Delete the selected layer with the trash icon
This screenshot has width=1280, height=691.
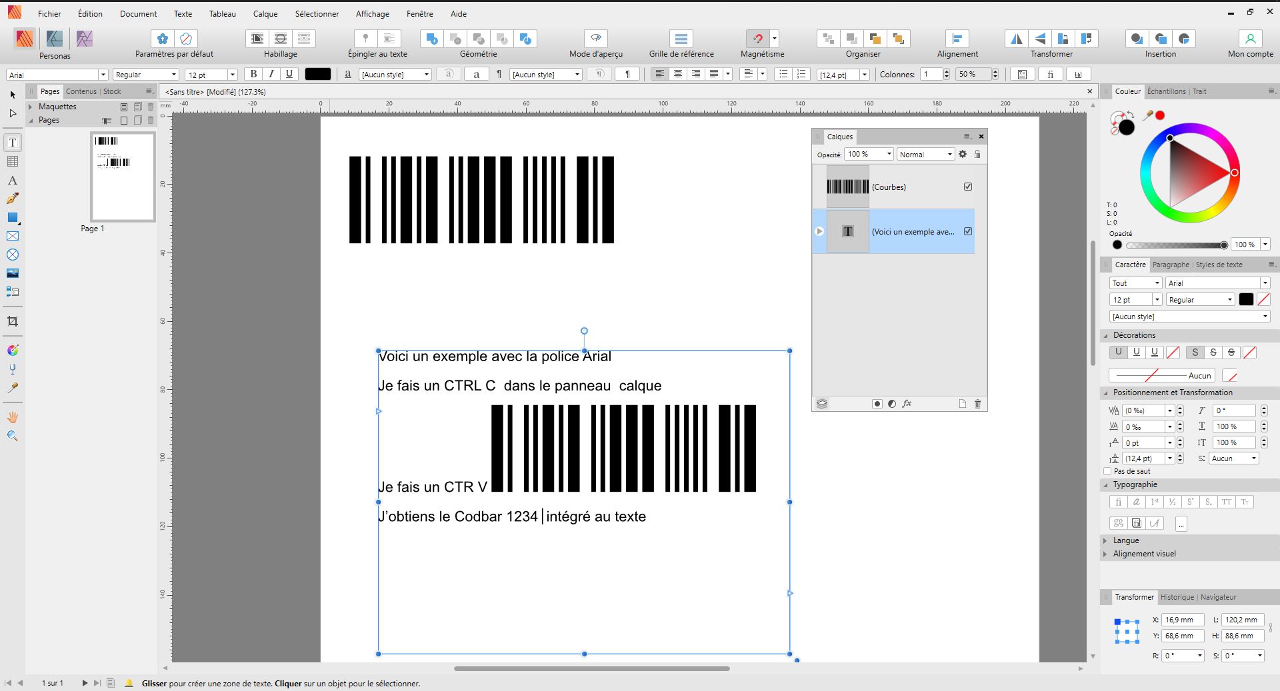click(977, 404)
